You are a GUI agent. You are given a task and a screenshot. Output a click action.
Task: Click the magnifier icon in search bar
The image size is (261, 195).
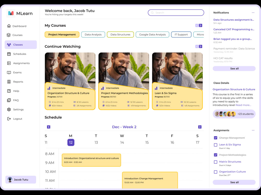point(152,12)
